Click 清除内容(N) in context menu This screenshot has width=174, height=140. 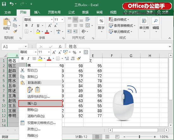point(40,116)
